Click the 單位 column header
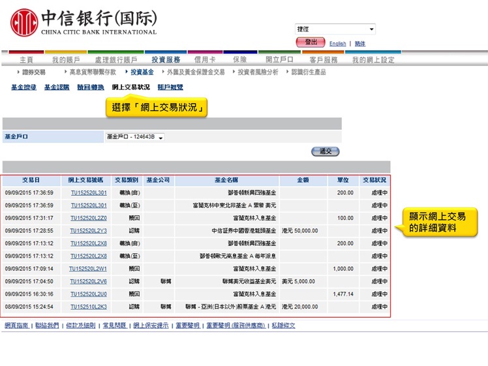The height and width of the screenshot is (366, 488). 343,180
